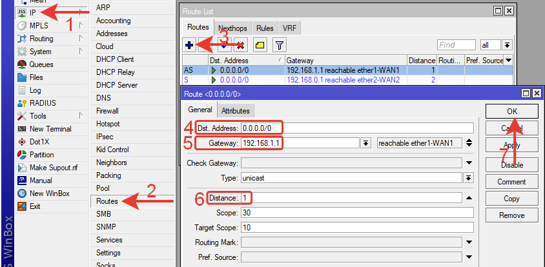Select the Routes tab
Image resolution: width=545 pixels, height=267 pixels.
198,27
